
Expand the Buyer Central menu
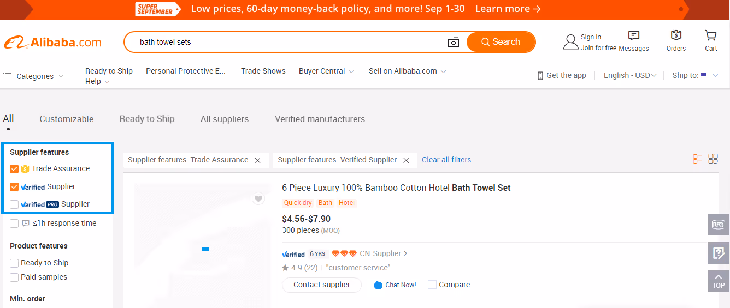[326, 71]
